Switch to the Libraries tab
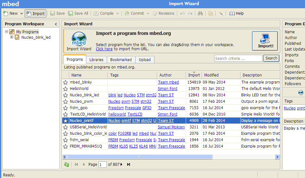Viewport: 305px width, 178px height. (x=96, y=60)
